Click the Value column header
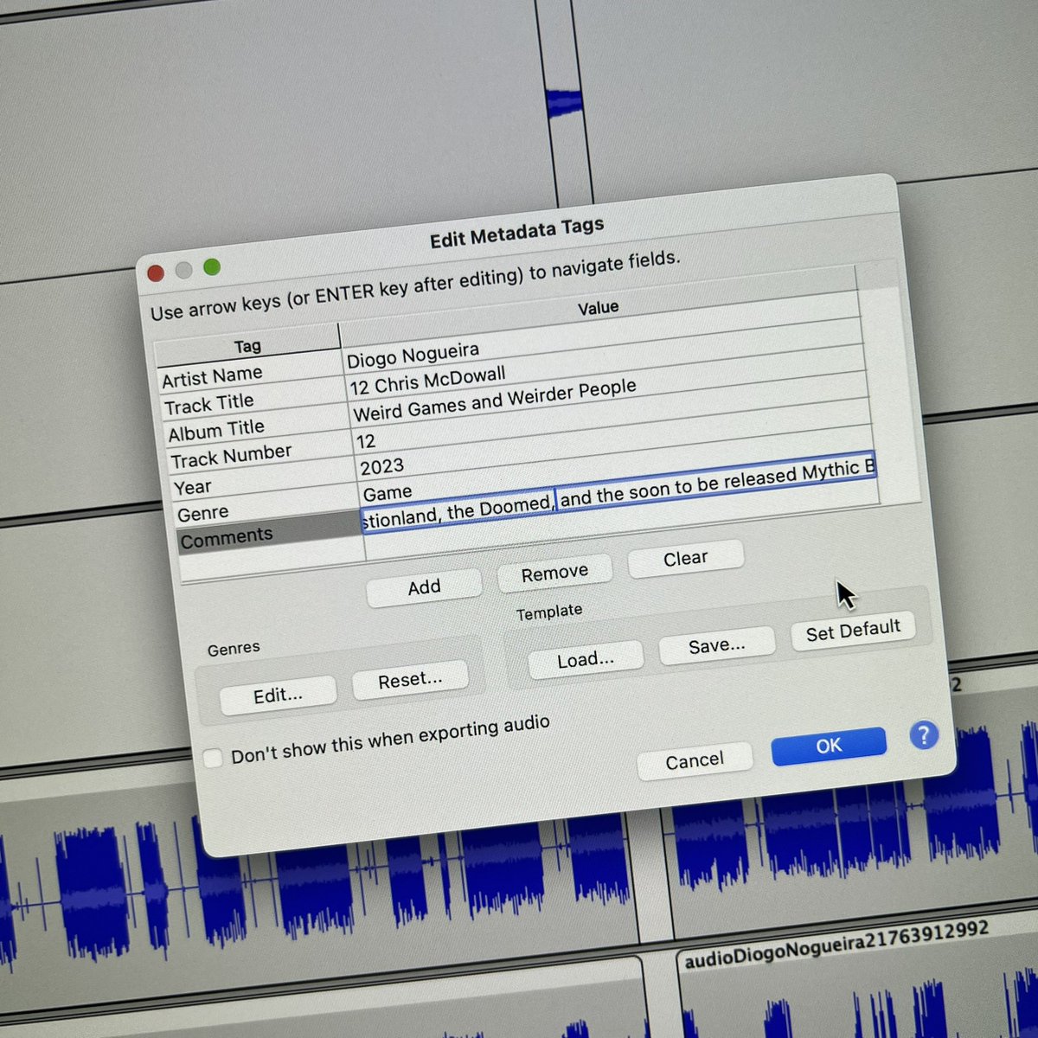Image resolution: width=1038 pixels, height=1038 pixels. 598,308
